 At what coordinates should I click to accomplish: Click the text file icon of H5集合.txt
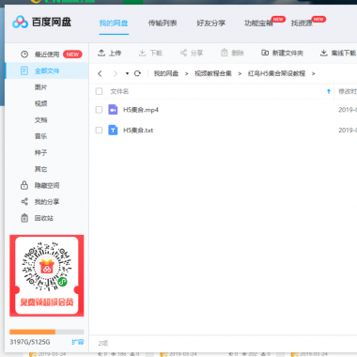[x=113, y=130]
